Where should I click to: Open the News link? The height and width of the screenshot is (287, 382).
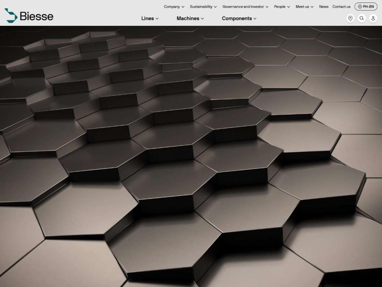324,7
